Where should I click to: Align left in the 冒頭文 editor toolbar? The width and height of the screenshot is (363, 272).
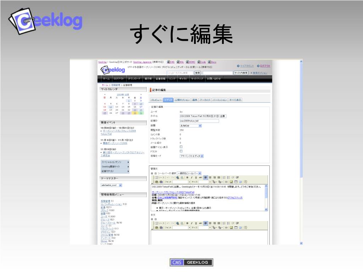click(206, 177)
